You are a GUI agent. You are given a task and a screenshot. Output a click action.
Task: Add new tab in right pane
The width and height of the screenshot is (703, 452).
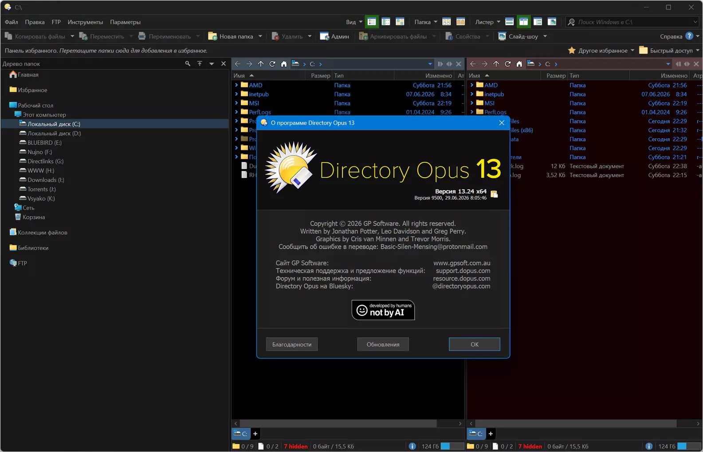[491, 434]
